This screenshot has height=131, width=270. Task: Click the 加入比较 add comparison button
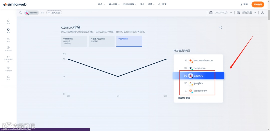pyautogui.click(x=54, y=13)
